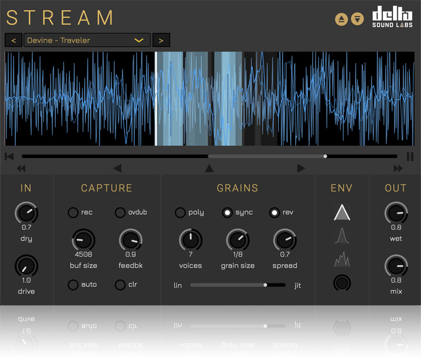Disable the sync grains toggle
Viewport: 421px width, 358px height.
point(227,213)
